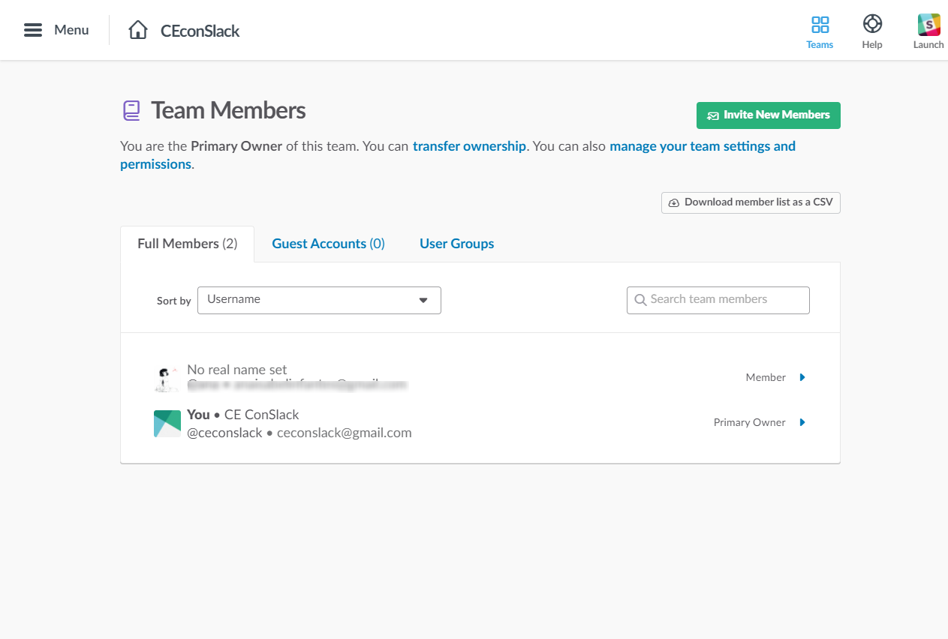This screenshot has height=639, width=948.
Task: Click the 'You • CE ConSlack' name
Action: (243, 415)
